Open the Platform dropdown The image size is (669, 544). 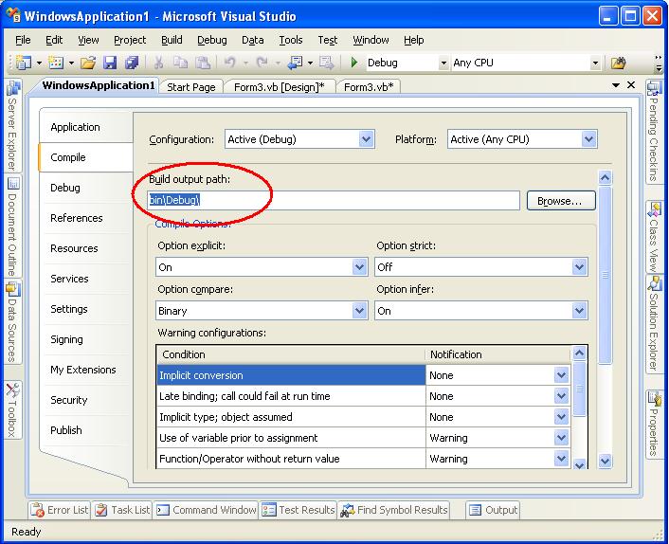[x=588, y=139]
